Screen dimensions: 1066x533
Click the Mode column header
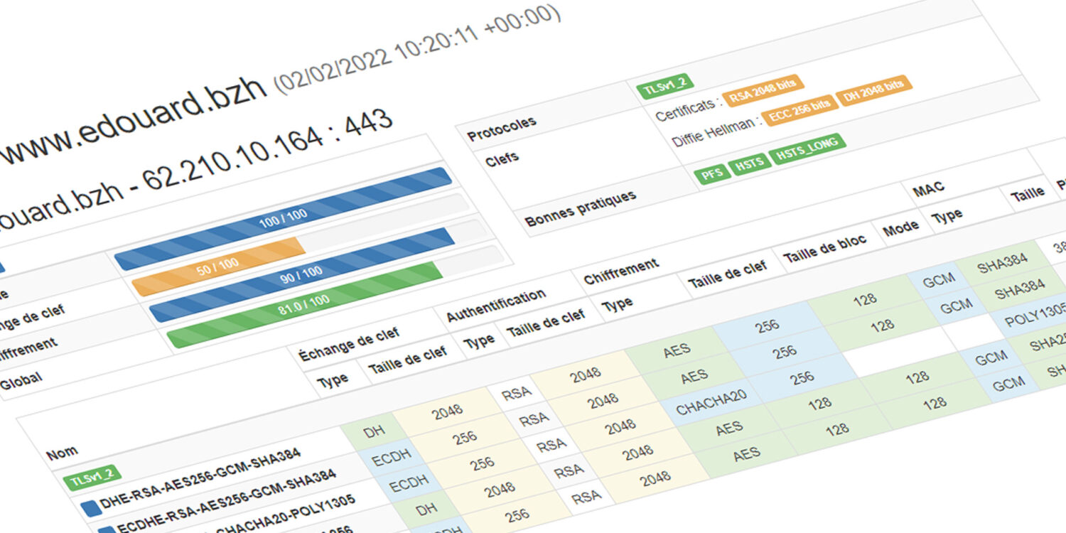pyautogui.click(x=900, y=229)
